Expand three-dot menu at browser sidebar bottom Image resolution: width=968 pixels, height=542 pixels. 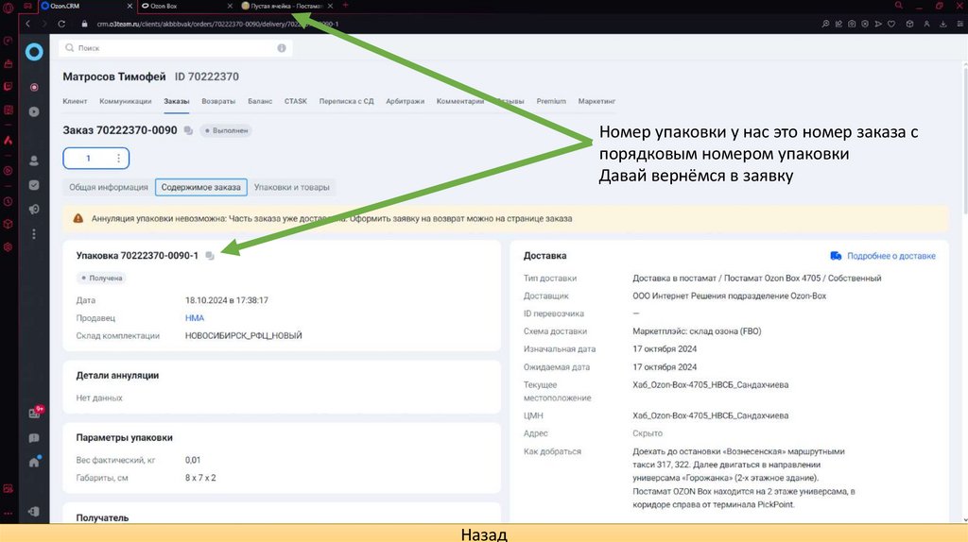pyautogui.click(x=8, y=513)
